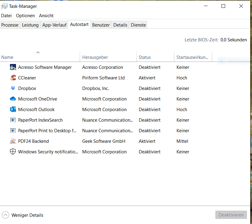Select the Microsoft OneDrive entry name

(37, 99)
